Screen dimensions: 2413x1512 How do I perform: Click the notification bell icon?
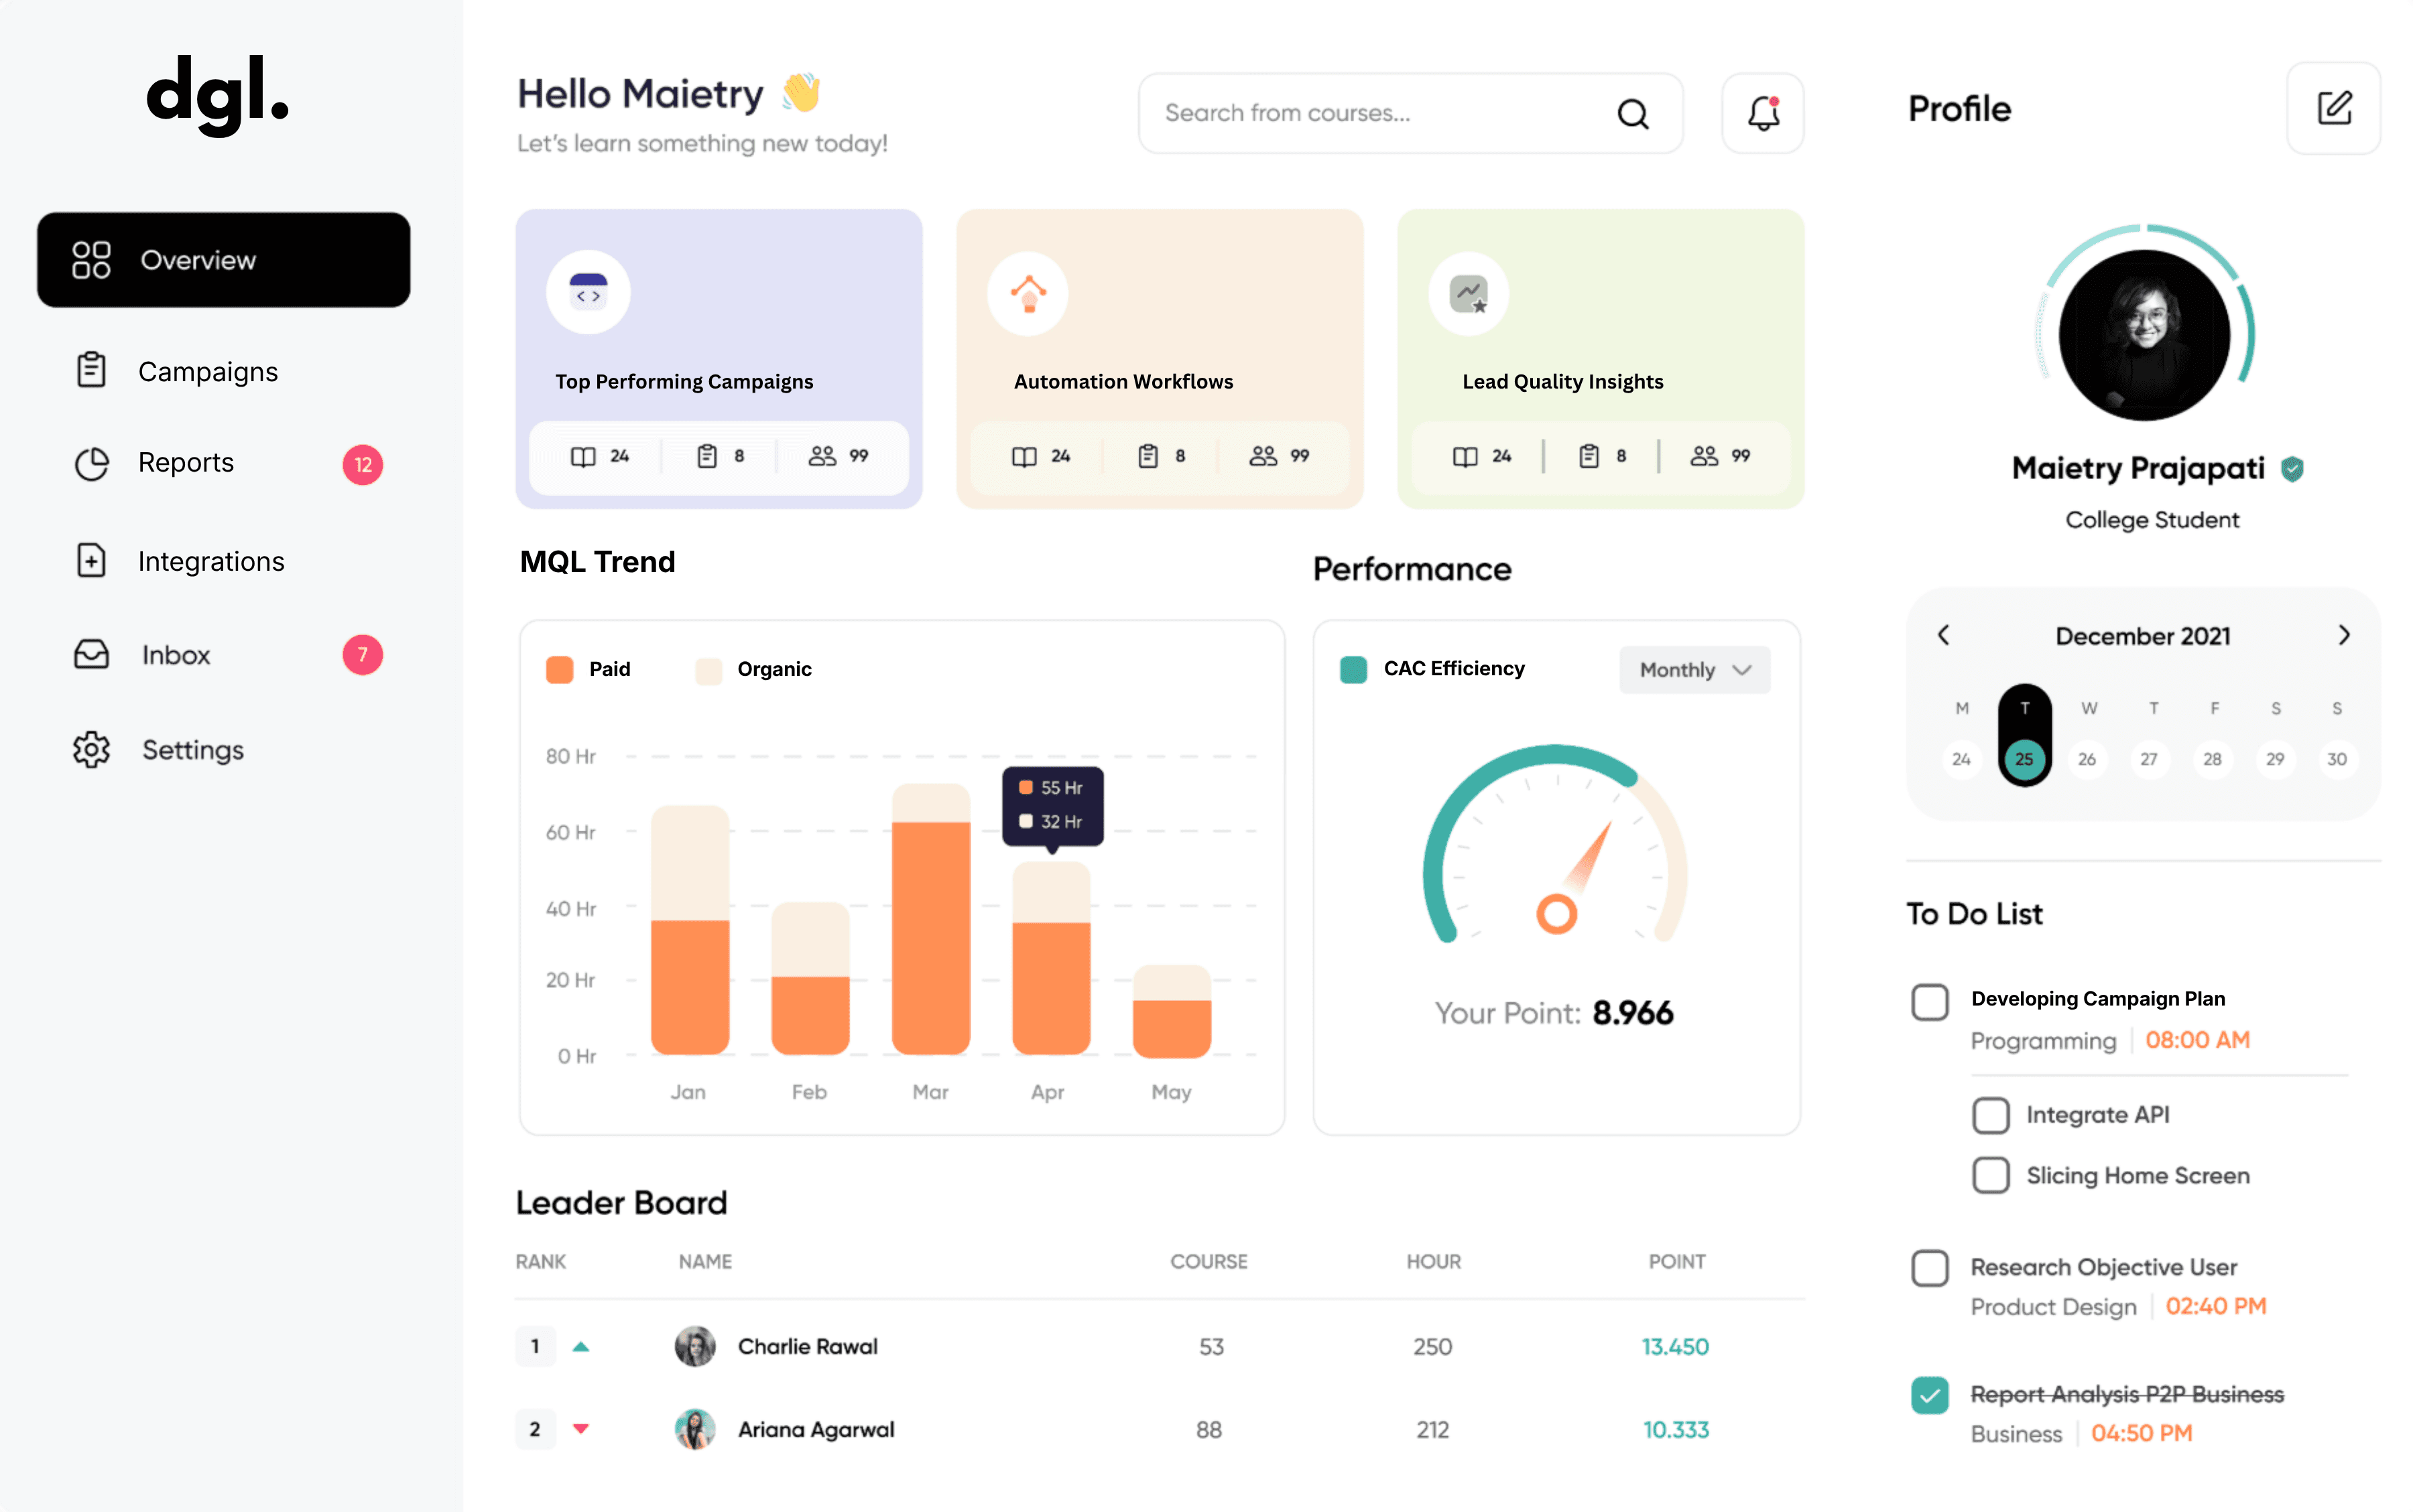pyautogui.click(x=1763, y=113)
